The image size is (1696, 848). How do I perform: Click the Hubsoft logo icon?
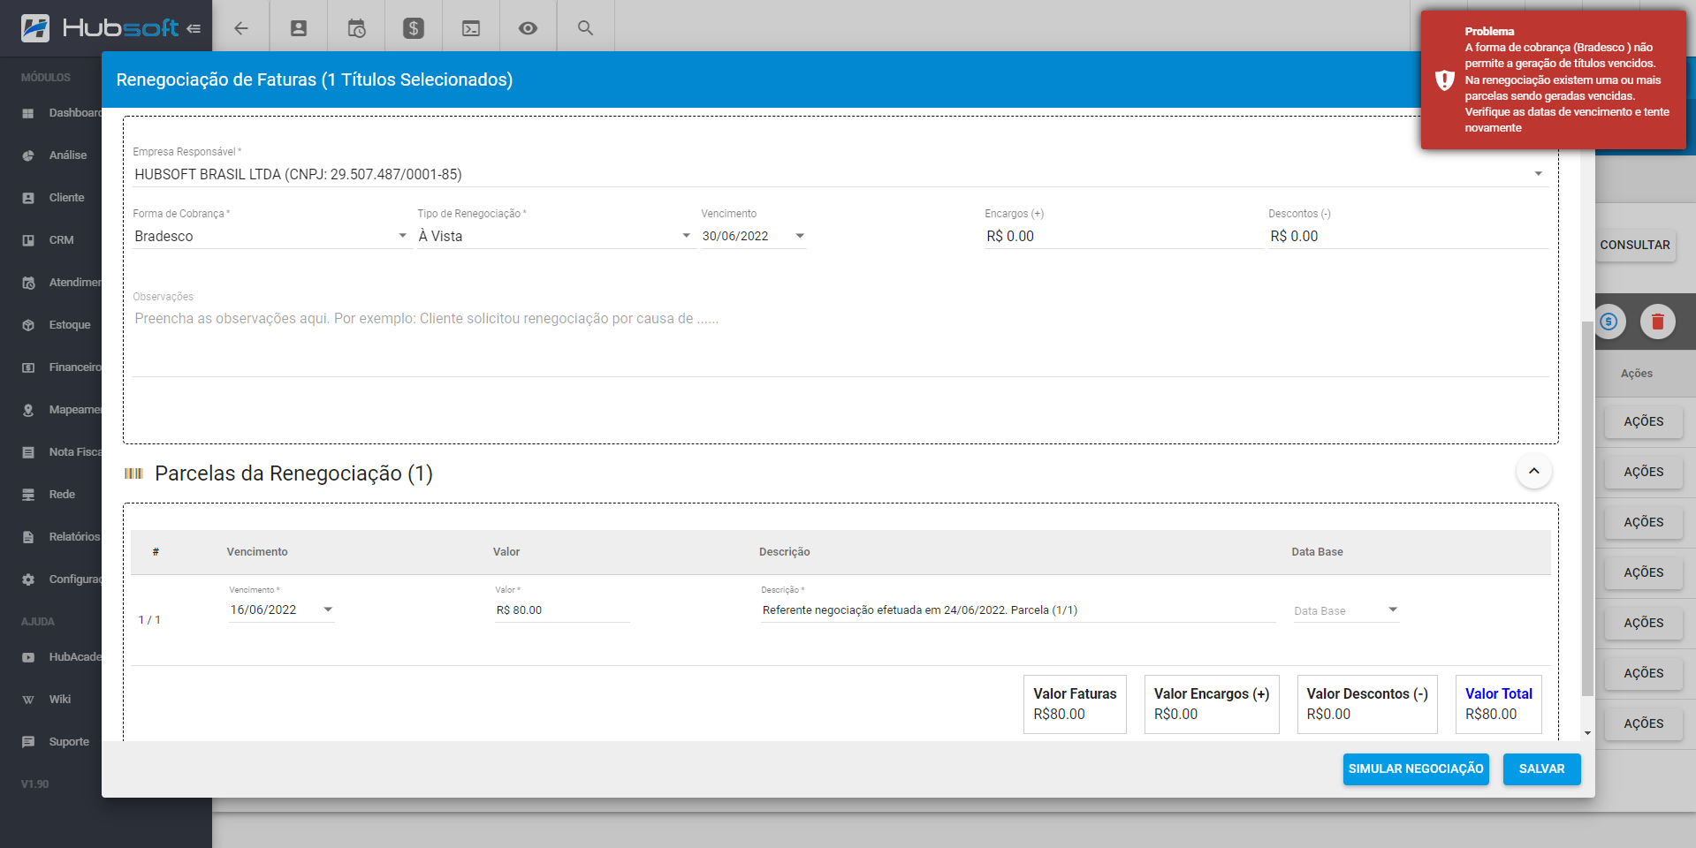(35, 28)
